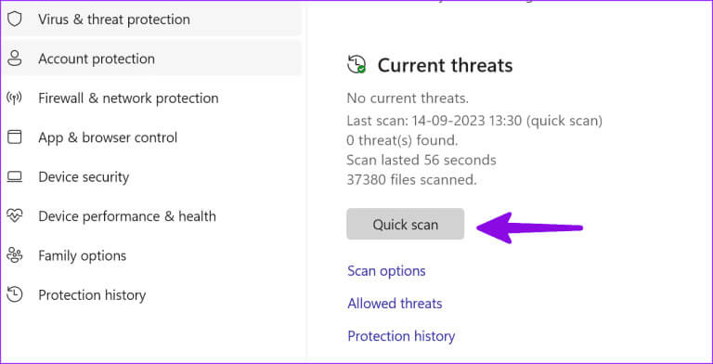
Task: Click the Current threats heading
Action: click(446, 66)
